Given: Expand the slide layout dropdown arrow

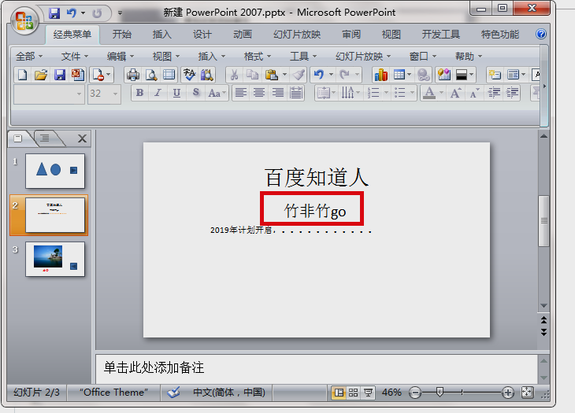Looking at the screenshot, I should [523, 75].
